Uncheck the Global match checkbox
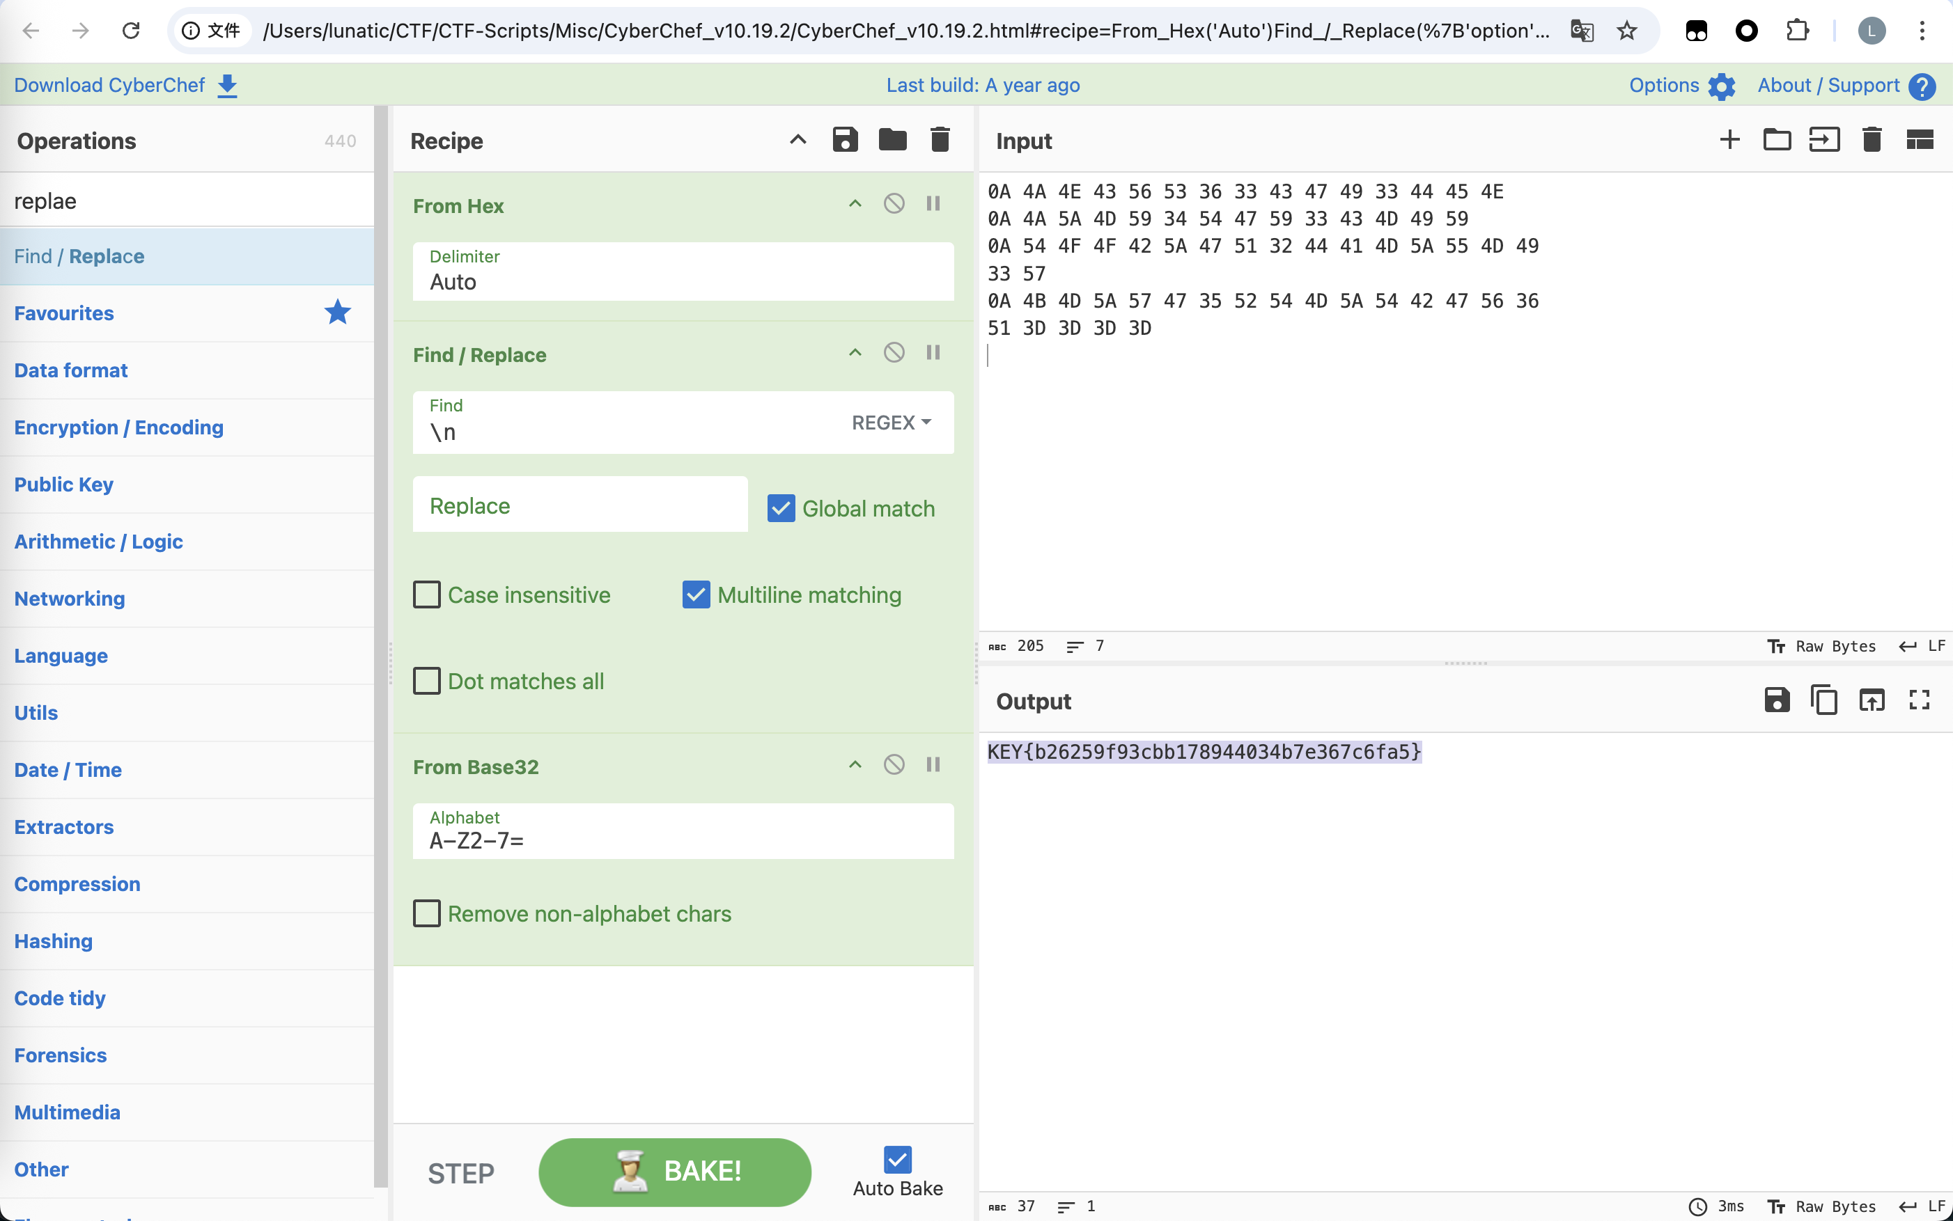The width and height of the screenshot is (1953, 1221). [x=781, y=509]
